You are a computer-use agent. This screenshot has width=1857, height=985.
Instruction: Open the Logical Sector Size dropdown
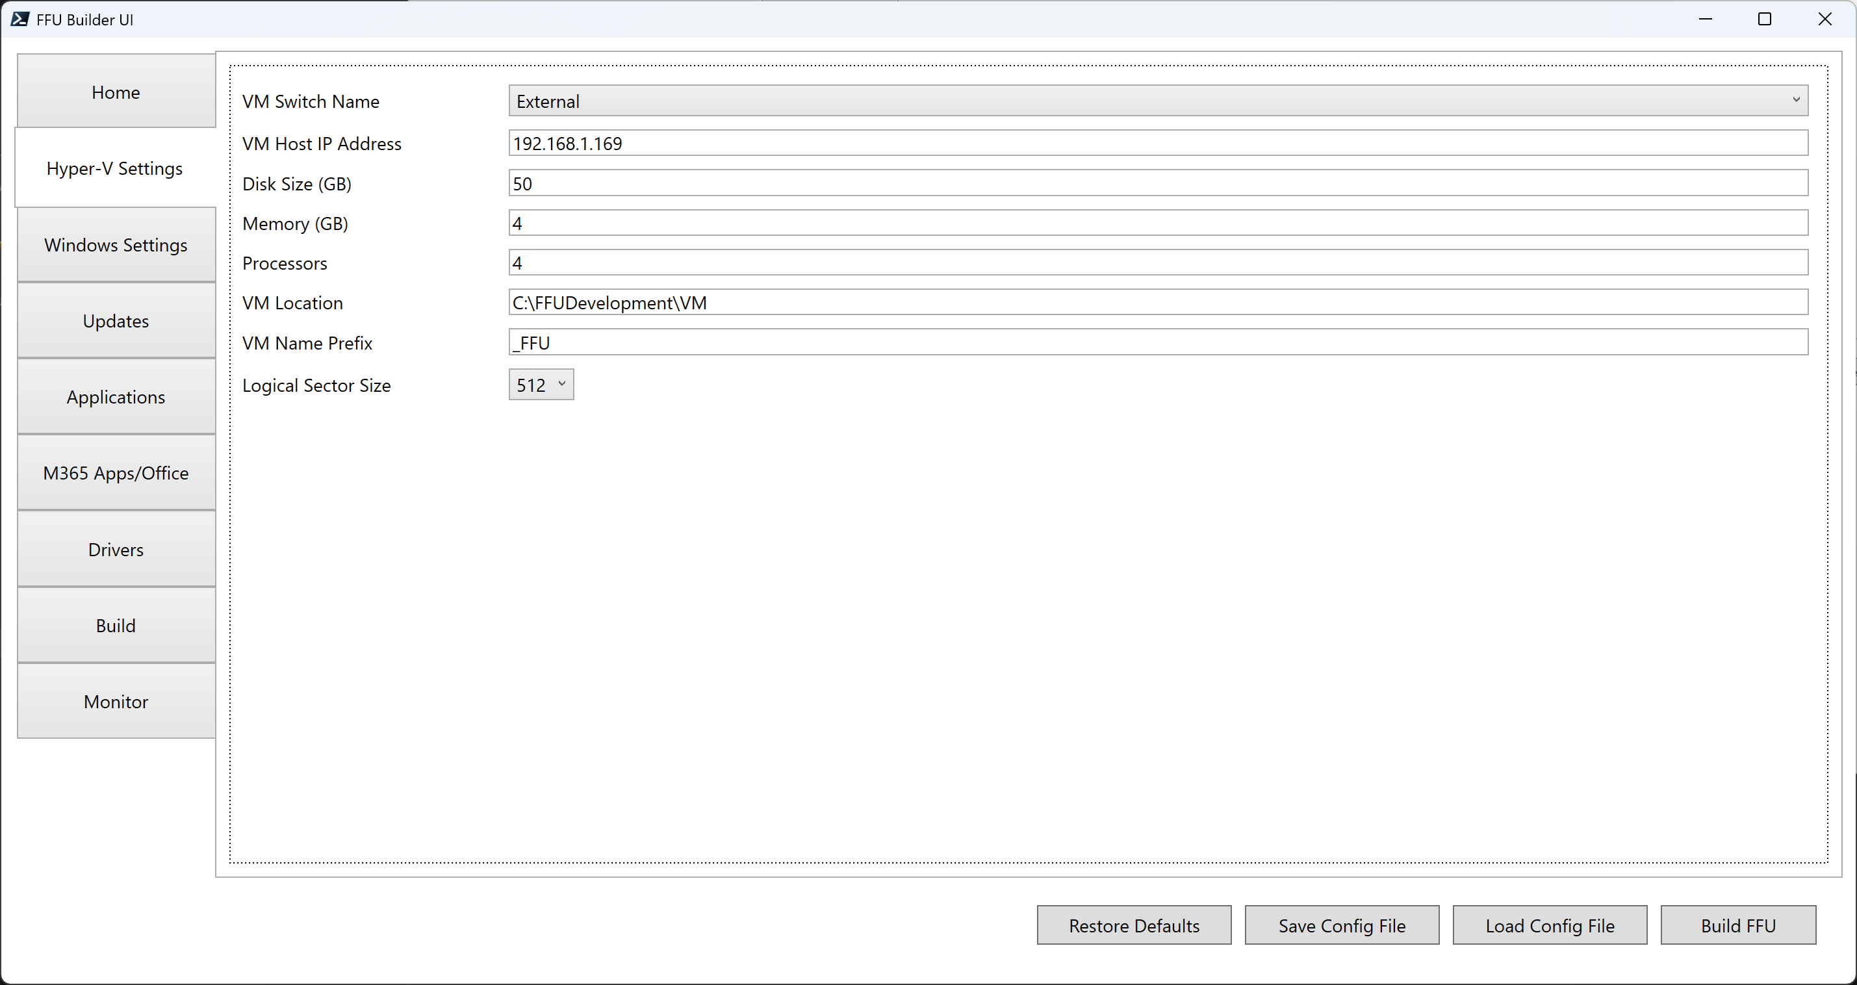point(541,385)
